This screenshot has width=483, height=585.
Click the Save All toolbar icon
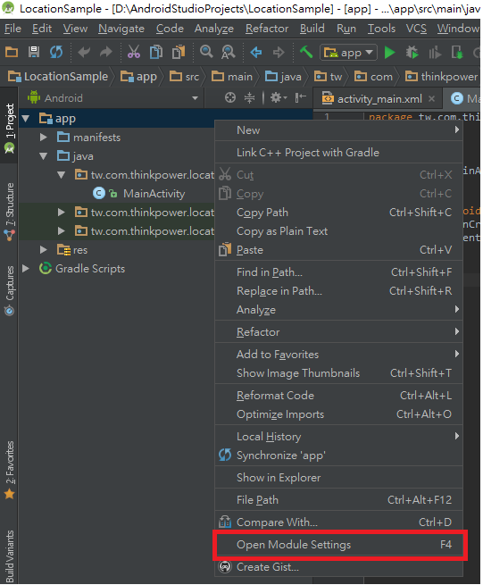[x=34, y=52]
